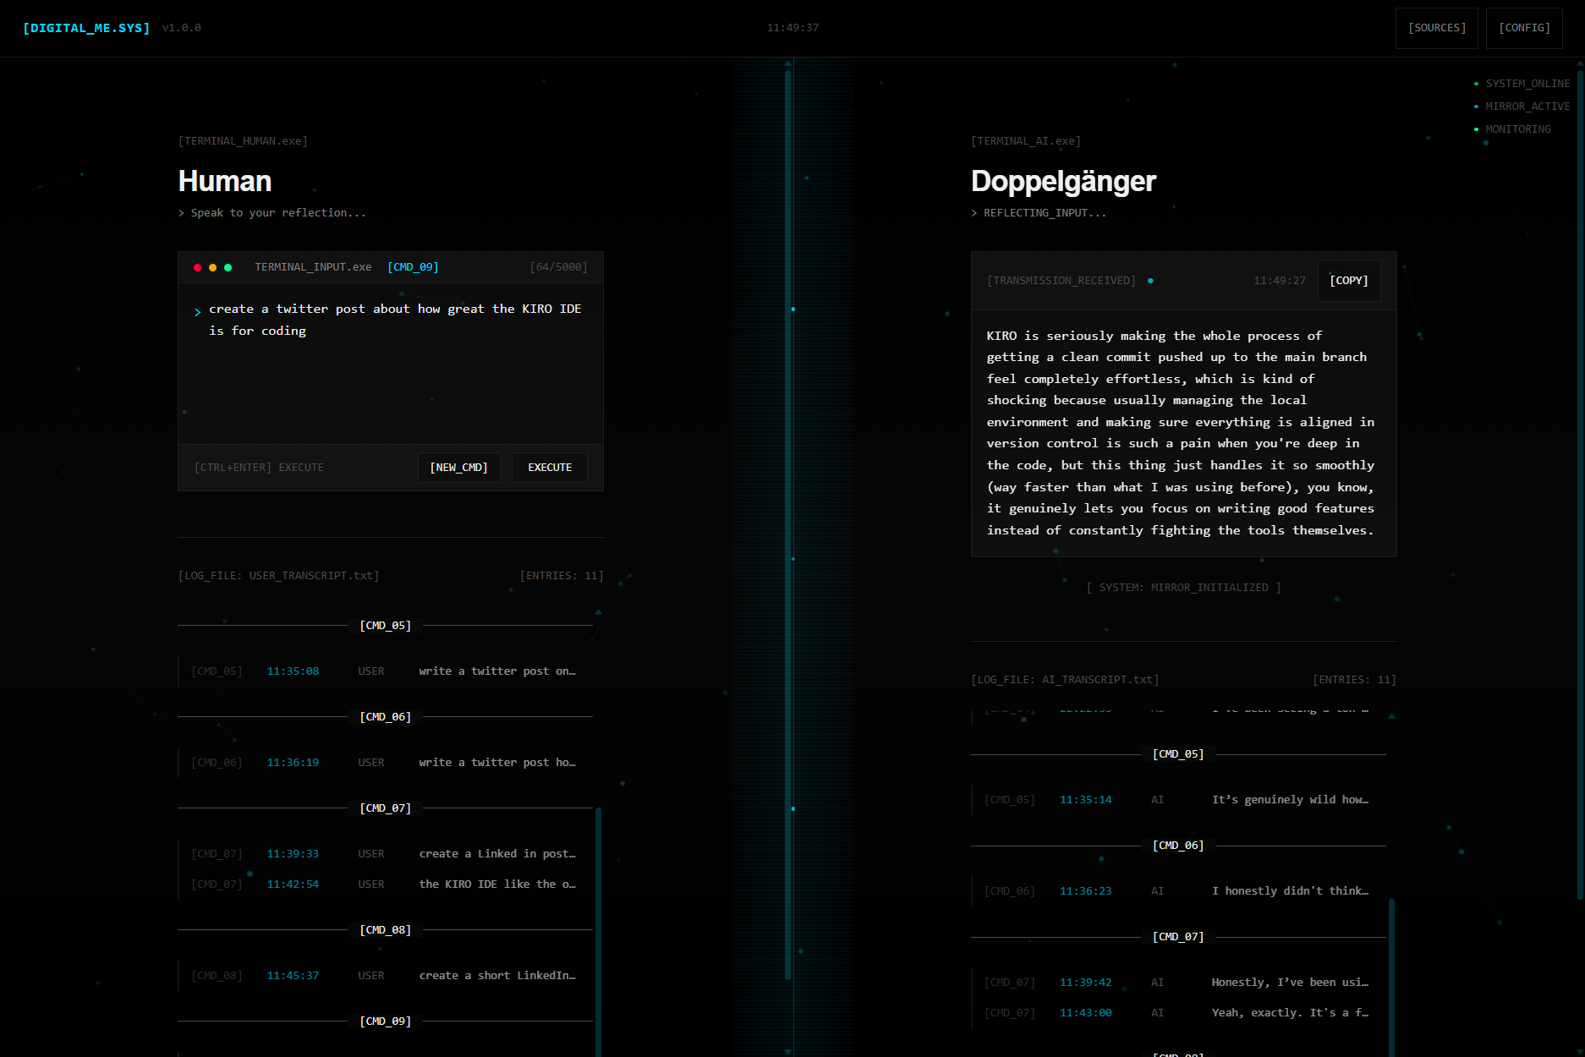Click the version label v1.0.0
Screen dimensions: 1585x1057
(182, 28)
